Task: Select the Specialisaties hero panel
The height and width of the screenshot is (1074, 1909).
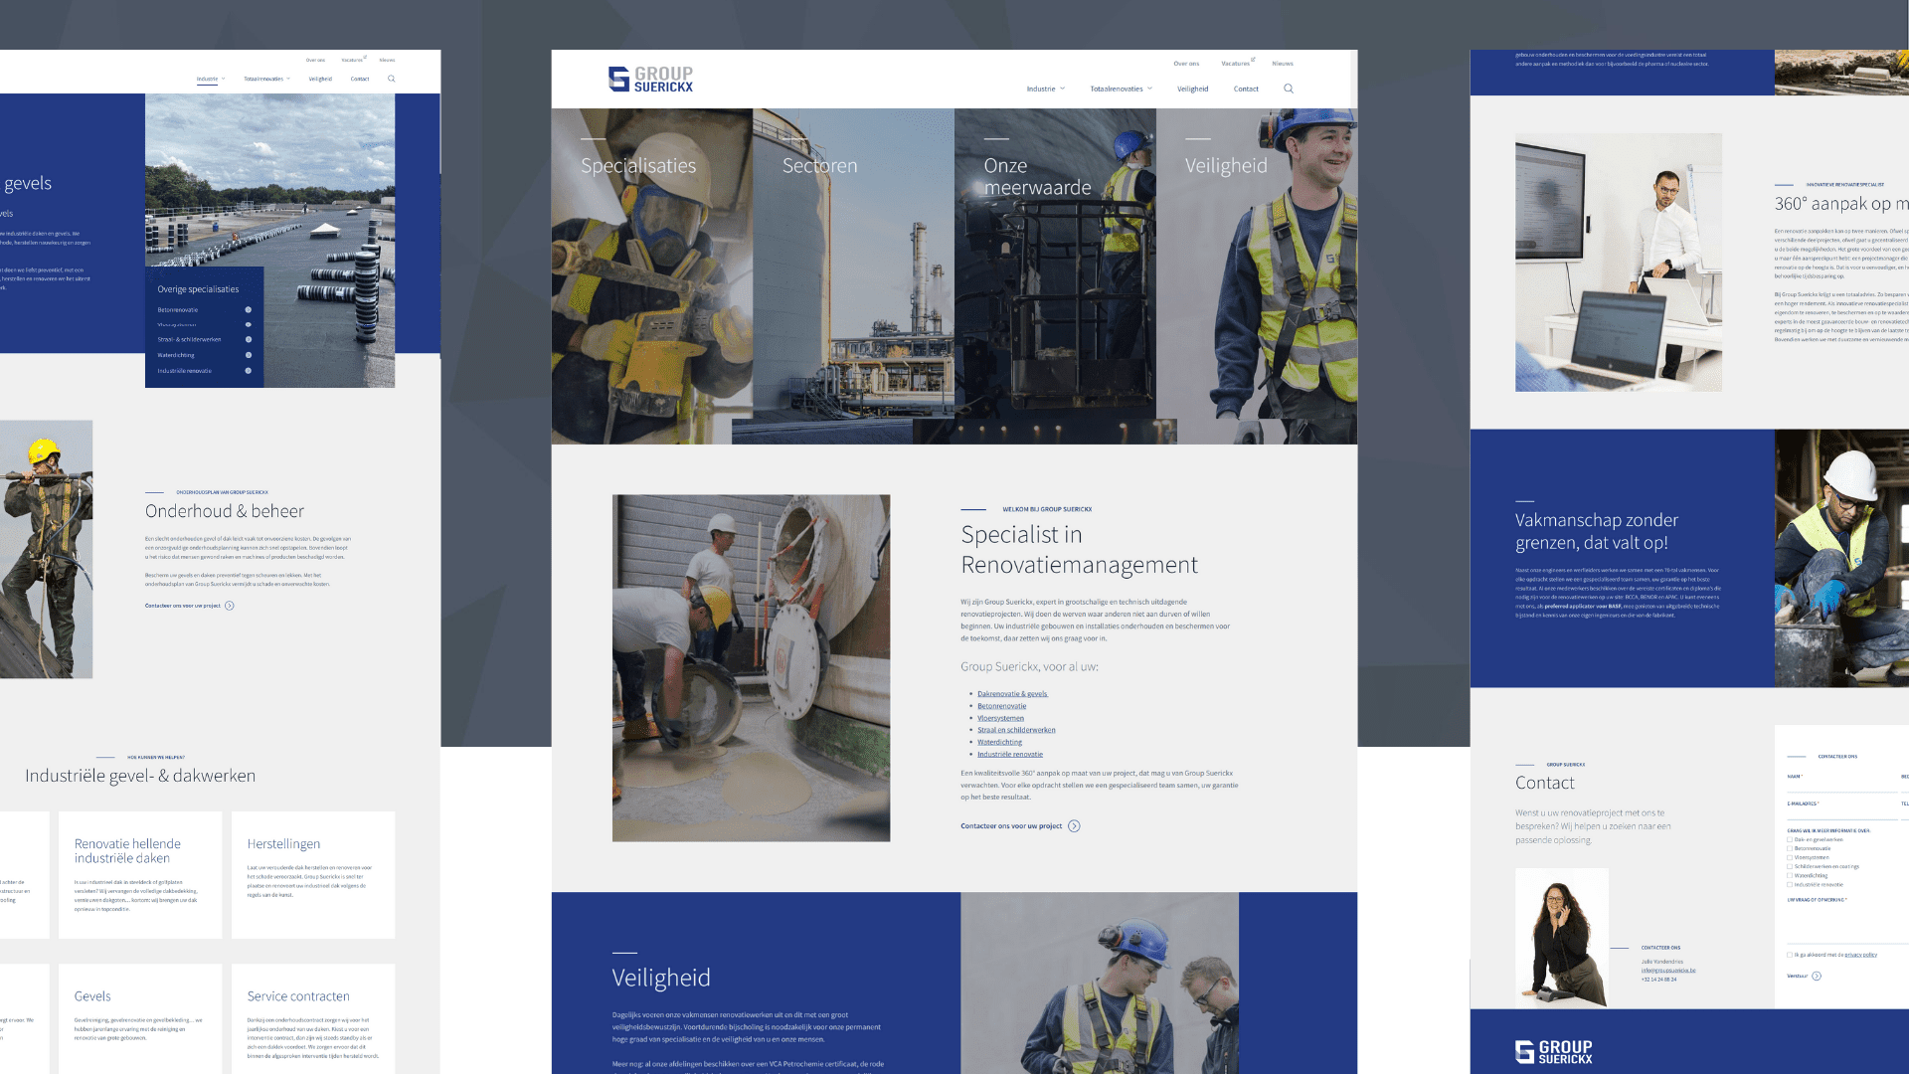Action: click(651, 276)
